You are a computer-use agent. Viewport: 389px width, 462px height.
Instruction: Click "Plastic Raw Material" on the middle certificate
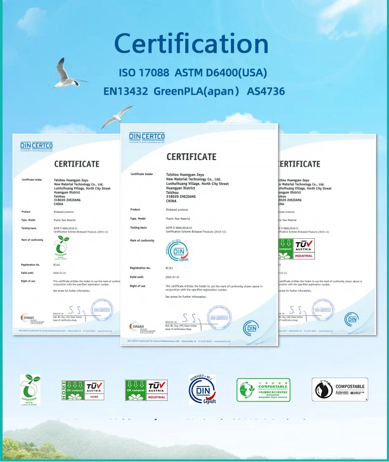tap(178, 219)
